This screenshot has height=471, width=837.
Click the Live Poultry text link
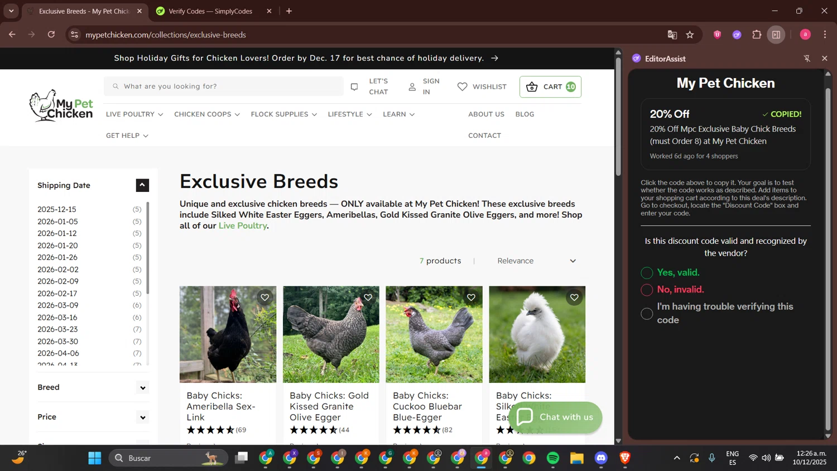pos(243,226)
